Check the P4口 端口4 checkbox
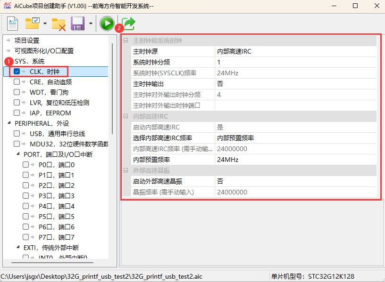This screenshot has height=282, width=385. point(25,206)
